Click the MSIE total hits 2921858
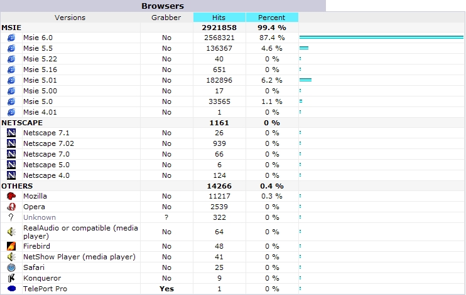The width and height of the screenshot is (466, 295). pos(219,28)
